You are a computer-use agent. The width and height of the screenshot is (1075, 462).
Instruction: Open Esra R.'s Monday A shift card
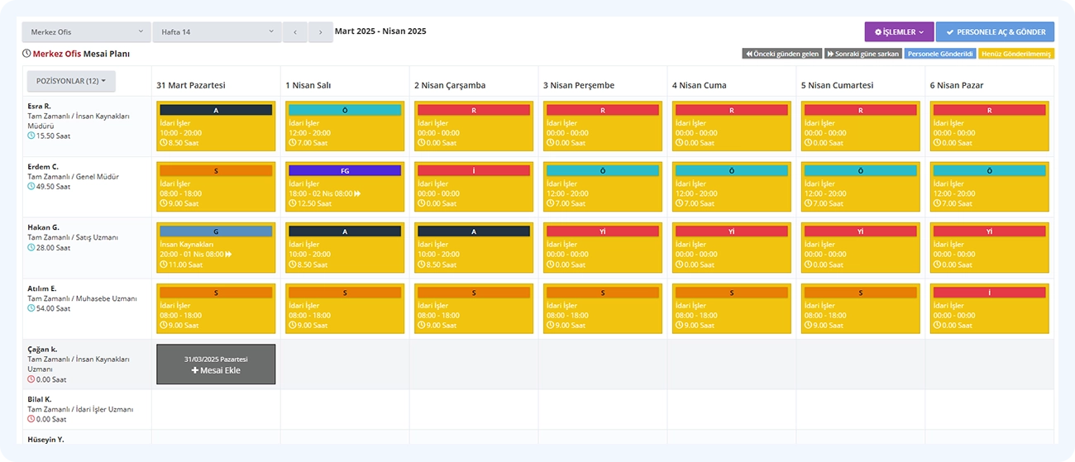[216, 126]
